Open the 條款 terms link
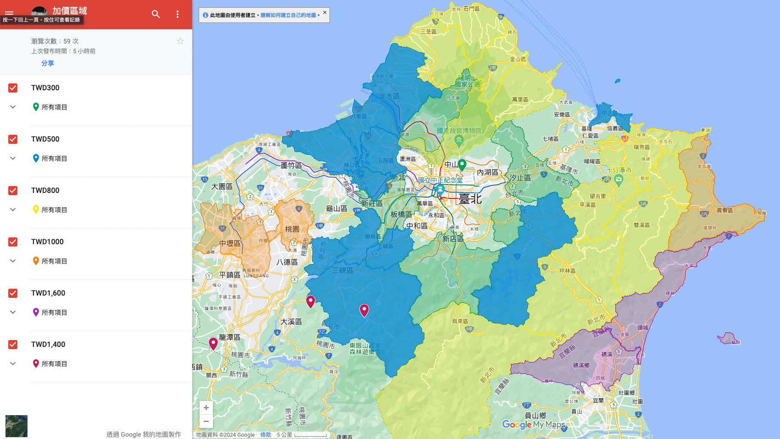The height and width of the screenshot is (439, 780). coord(266,435)
